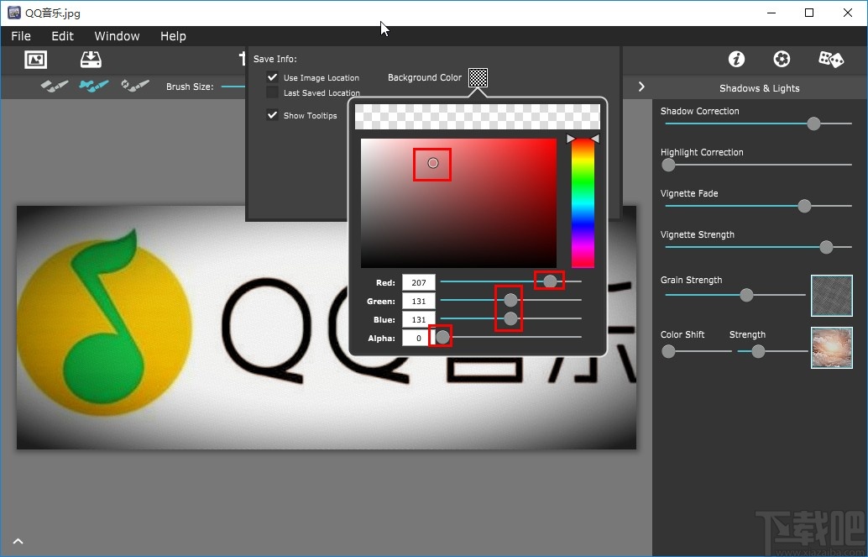
Task: Open the Edit menu
Action: coord(63,36)
